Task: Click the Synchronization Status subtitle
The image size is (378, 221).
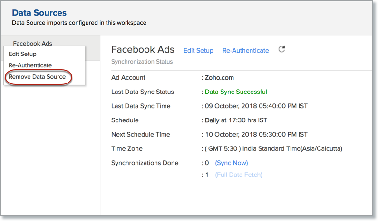Action: pyautogui.click(x=142, y=62)
